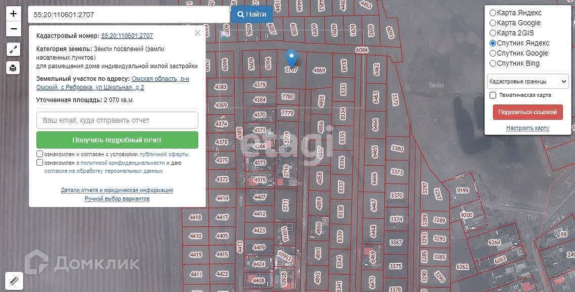Image resolution: width=575 pixels, height=292 pixels.
Task: Check agreement with публичной оферты terms
Action: (x=39, y=154)
